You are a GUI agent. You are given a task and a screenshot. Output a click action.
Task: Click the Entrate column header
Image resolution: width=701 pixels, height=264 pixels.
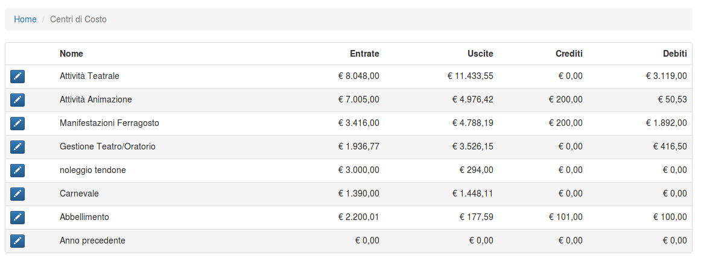[364, 54]
